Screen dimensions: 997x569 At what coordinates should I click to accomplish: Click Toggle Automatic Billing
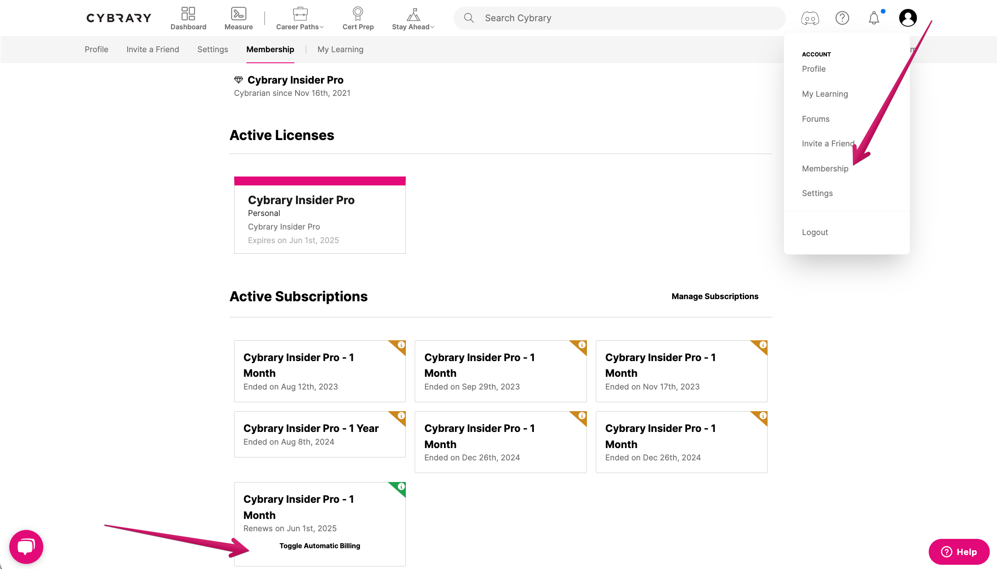320,546
